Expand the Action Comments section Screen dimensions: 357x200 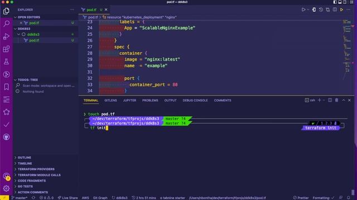(32, 192)
